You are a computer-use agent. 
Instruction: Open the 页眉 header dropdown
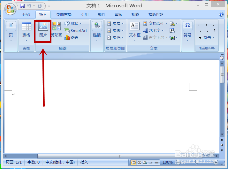[116, 23]
